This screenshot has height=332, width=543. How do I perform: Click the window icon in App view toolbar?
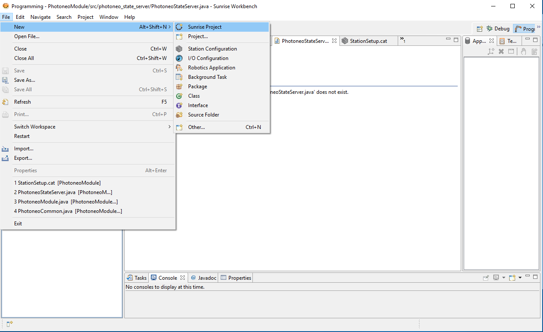(511, 51)
